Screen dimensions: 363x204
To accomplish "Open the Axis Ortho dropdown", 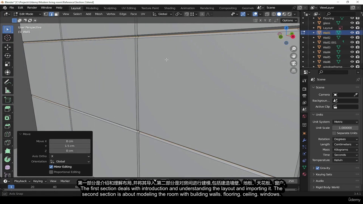I will pos(70,156).
